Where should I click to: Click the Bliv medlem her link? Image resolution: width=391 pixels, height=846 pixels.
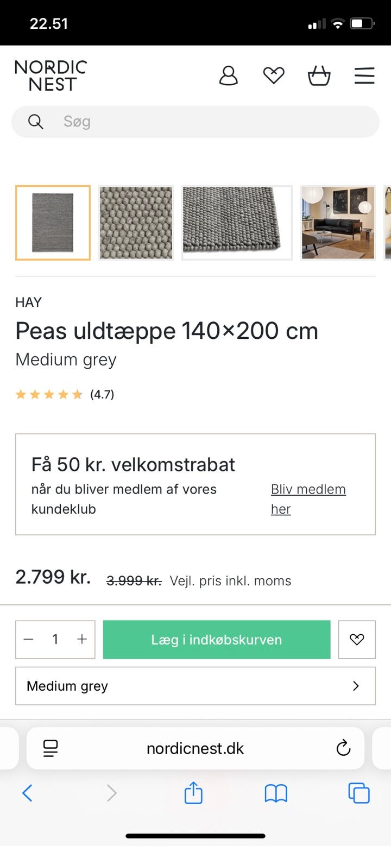[308, 499]
